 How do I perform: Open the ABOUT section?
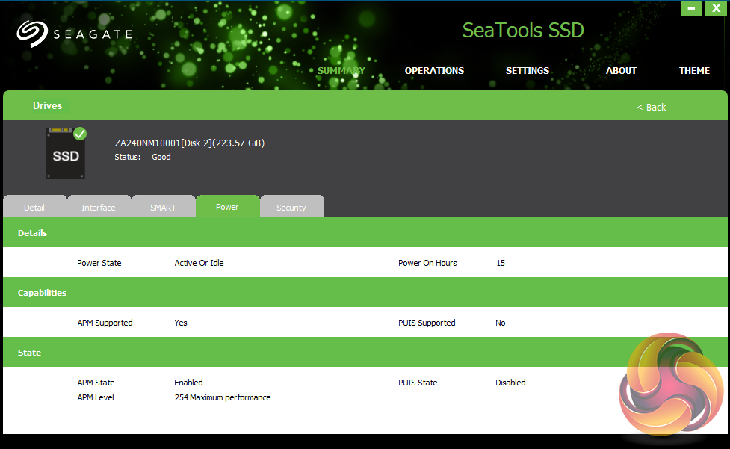(x=621, y=71)
